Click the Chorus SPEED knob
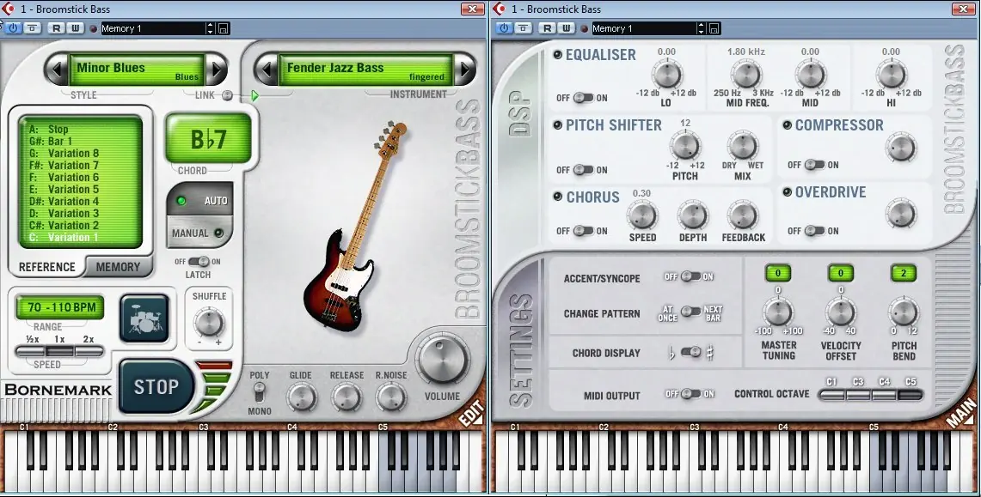981x497 pixels. click(642, 215)
